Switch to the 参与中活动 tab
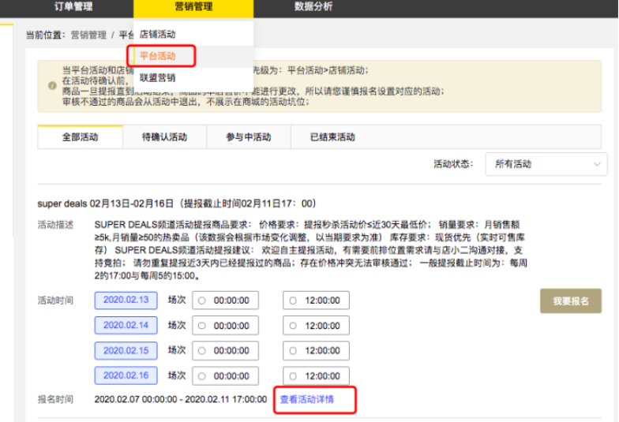 click(x=249, y=137)
